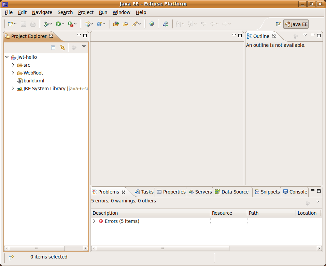Close the Project Explorer tab
Image resolution: width=326 pixels, height=266 pixels.
[x=51, y=36]
